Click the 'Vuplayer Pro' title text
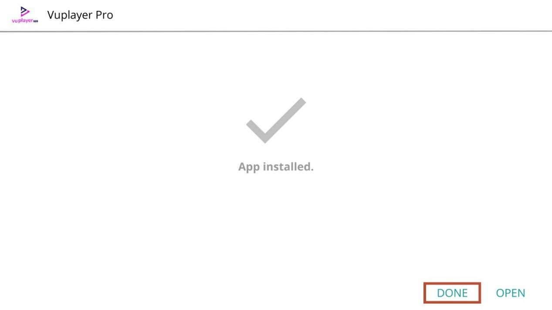Viewport: 552px width, 310px height. (x=80, y=15)
